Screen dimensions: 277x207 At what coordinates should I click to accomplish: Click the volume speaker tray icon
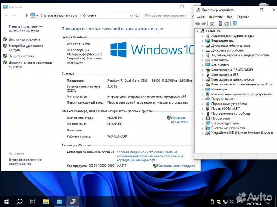point(232,202)
